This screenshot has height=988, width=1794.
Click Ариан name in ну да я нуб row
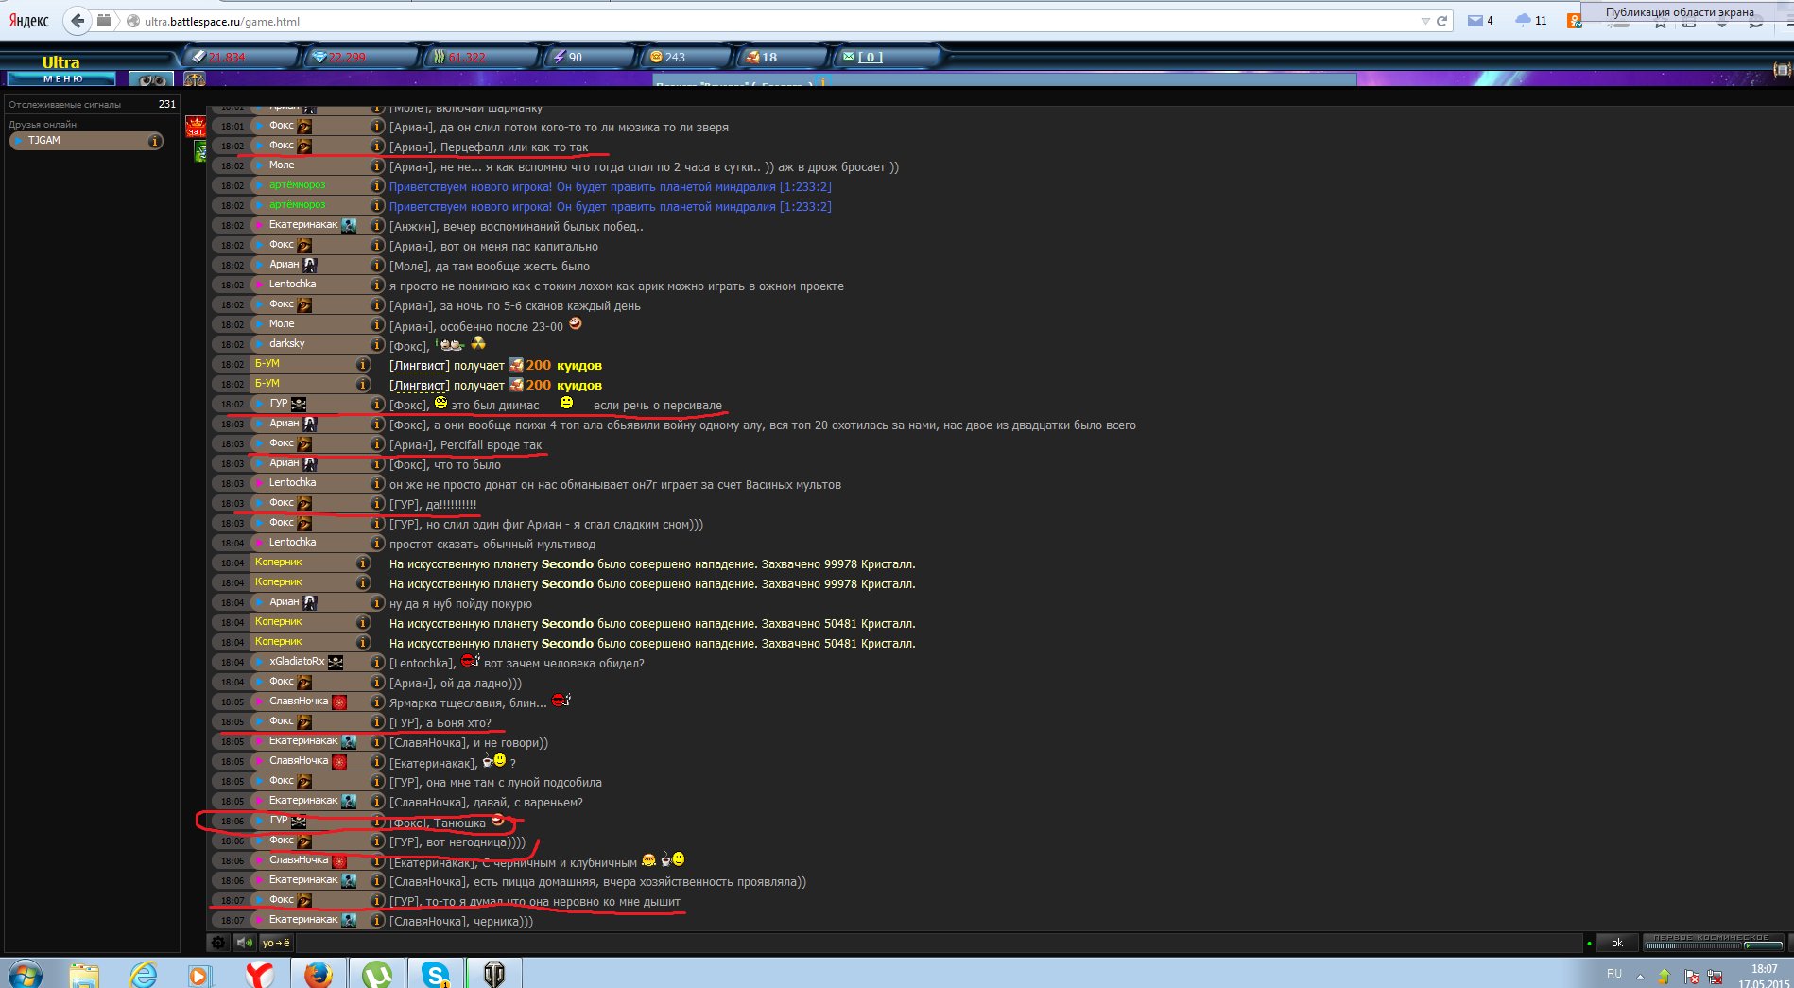[284, 602]
